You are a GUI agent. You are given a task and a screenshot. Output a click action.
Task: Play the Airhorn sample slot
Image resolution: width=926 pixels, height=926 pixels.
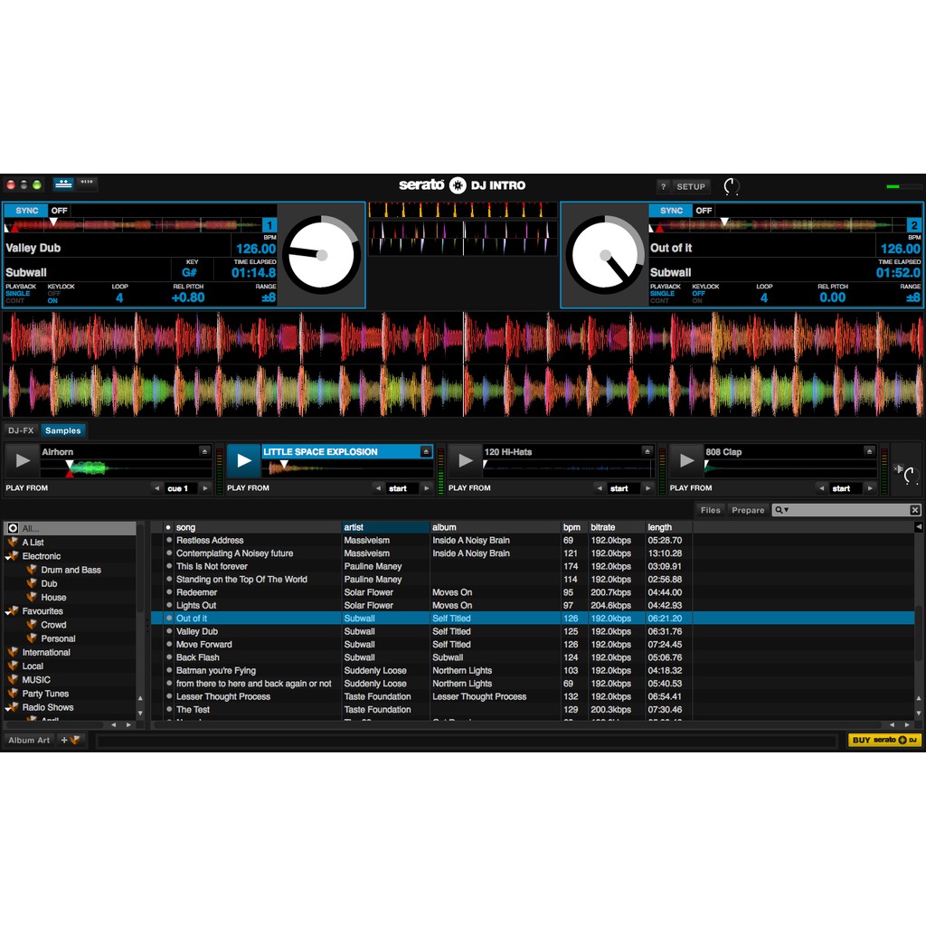23,460
